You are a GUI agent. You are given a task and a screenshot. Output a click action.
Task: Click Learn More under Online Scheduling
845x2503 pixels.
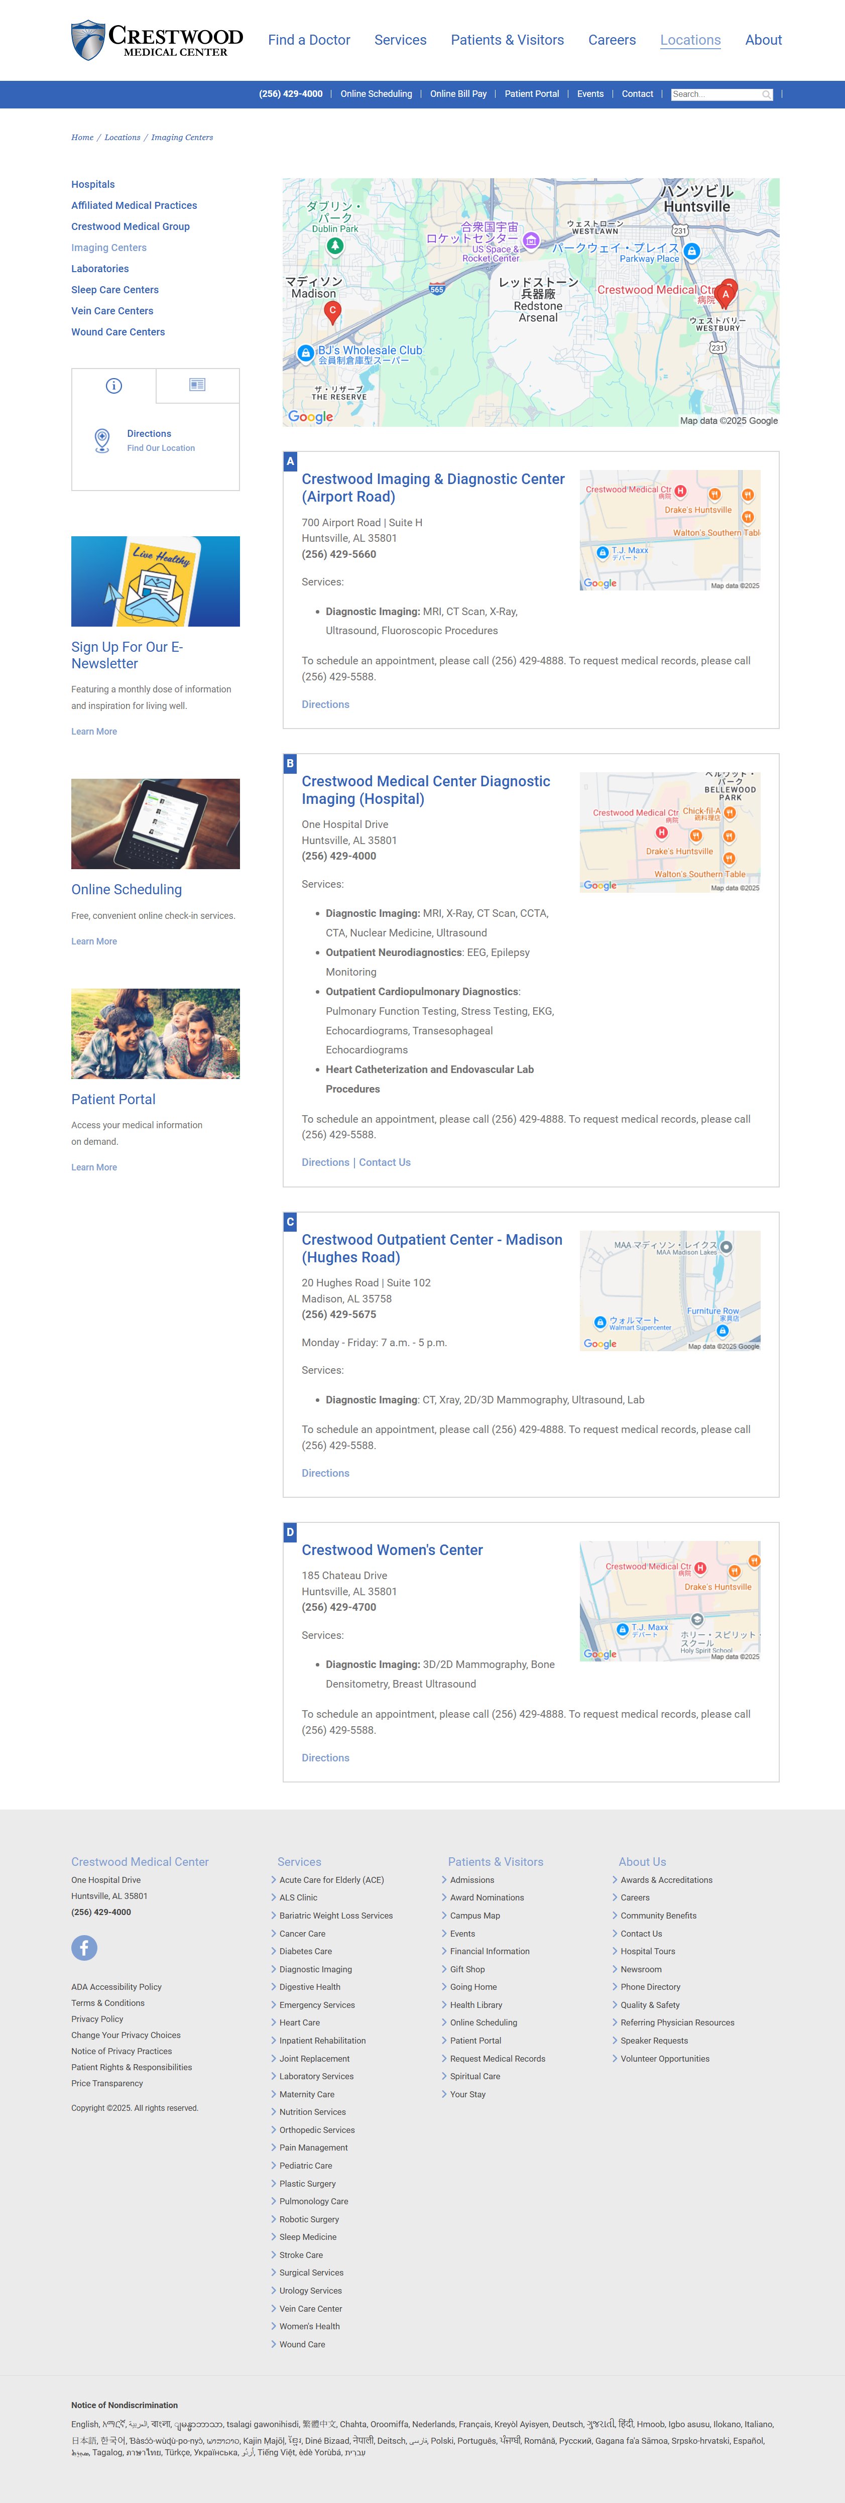tap(94, 941)
